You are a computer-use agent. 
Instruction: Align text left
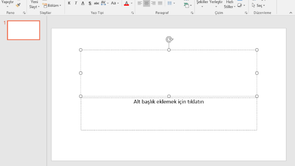pos(140,3)
